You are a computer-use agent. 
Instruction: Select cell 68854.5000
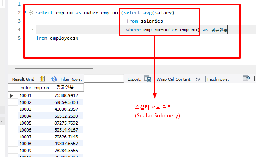(68, 102)
